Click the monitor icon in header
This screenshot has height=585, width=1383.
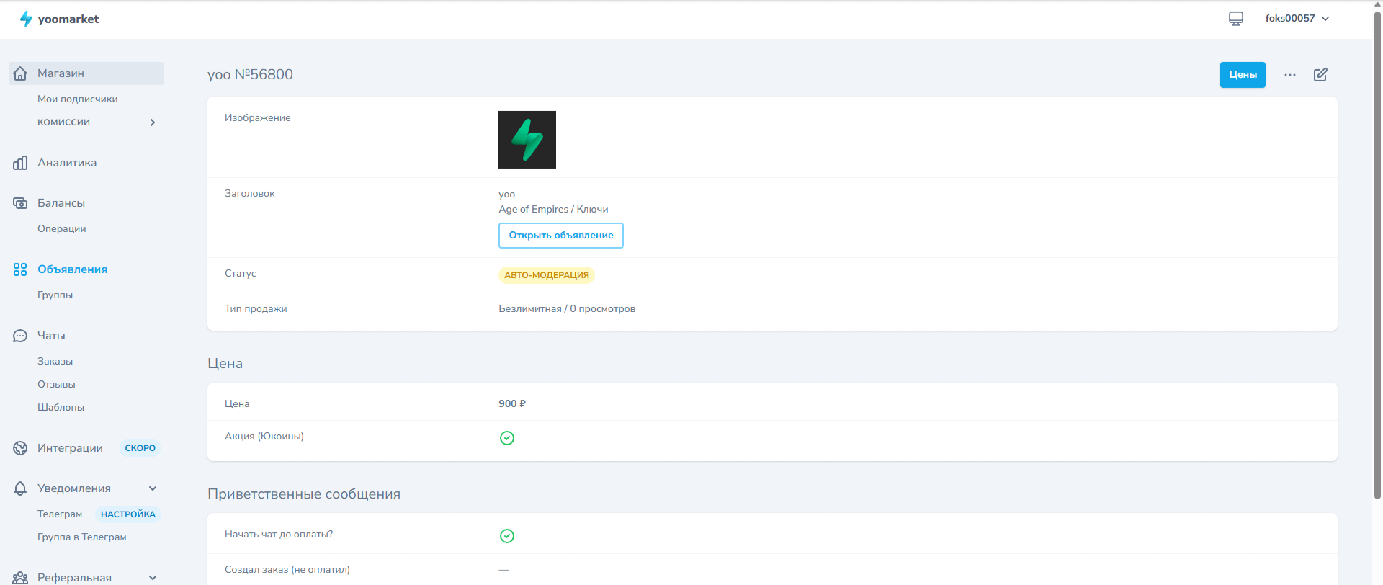pos(1236,19)
